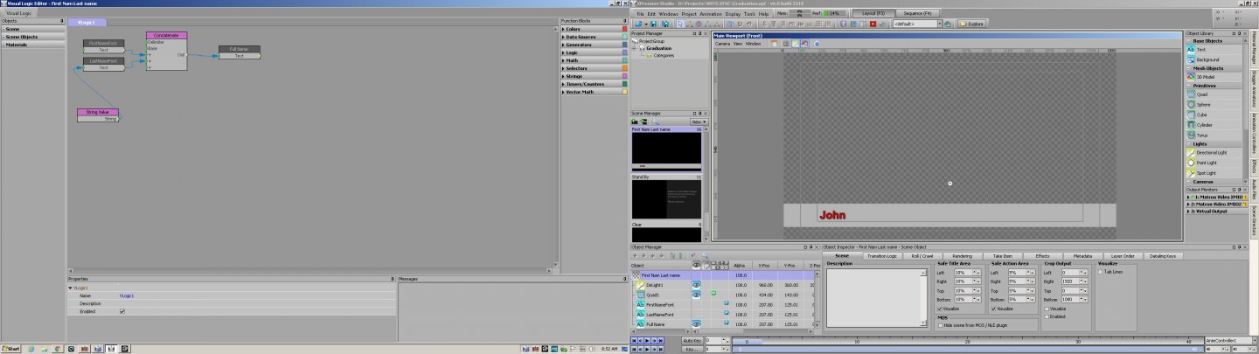Viewport: 1259px width, 354px height.
Task: Open the Animation menu
Action: coord(710,14)
